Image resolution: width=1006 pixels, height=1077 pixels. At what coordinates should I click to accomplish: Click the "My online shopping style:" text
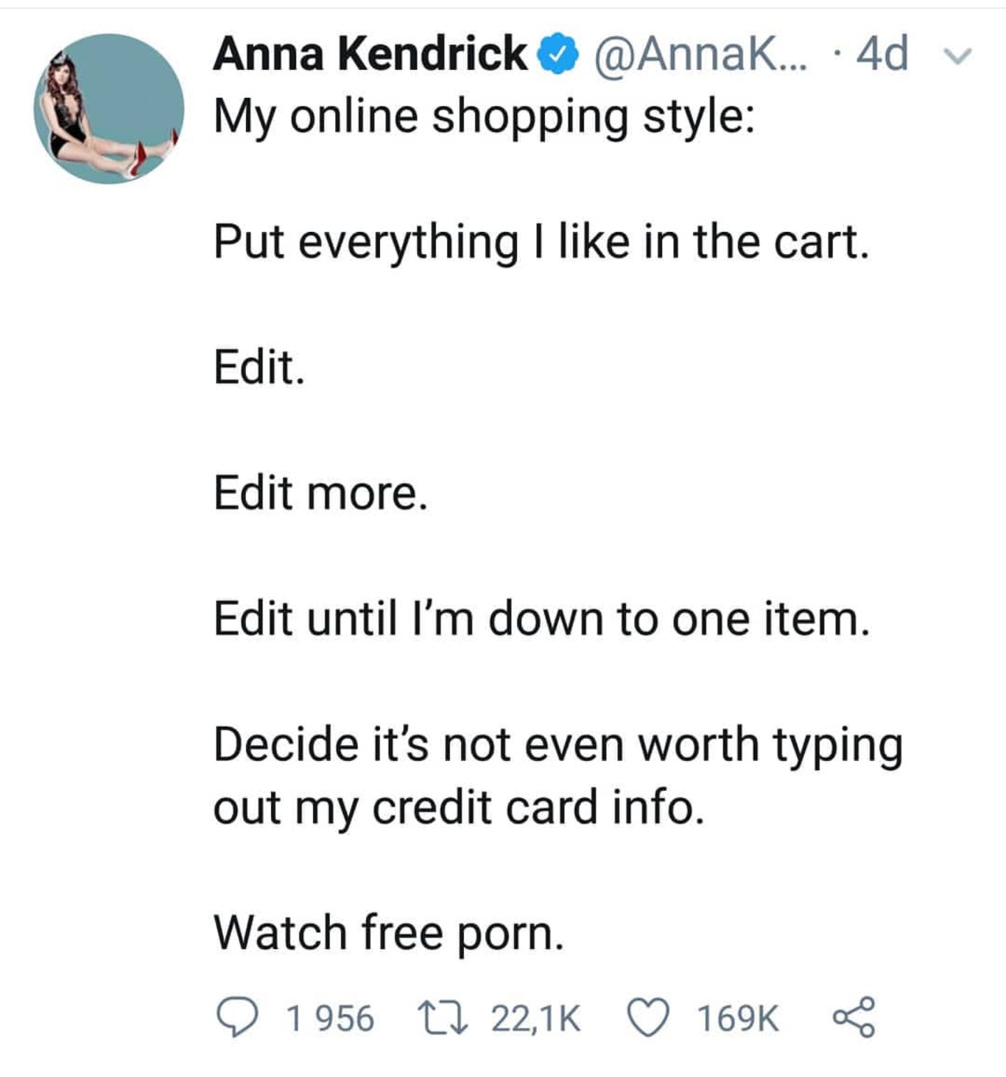[483, 116]
